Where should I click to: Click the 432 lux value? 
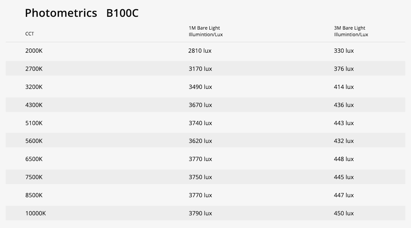point(344,141)
